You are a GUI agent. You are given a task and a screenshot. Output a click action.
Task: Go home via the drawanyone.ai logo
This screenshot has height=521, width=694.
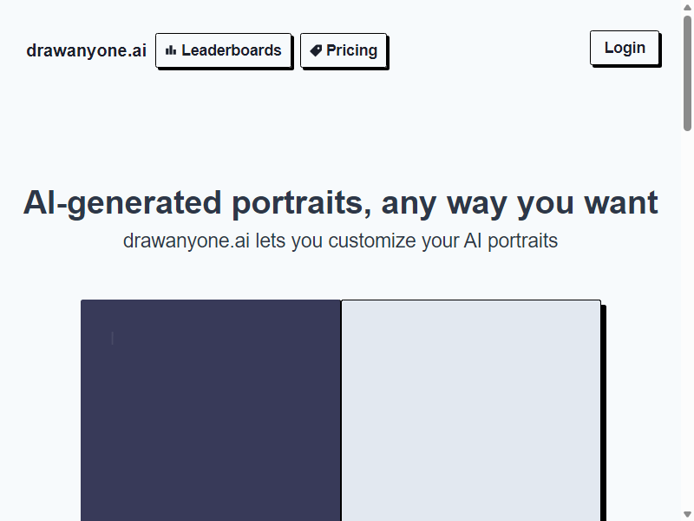tap(86, 50)
